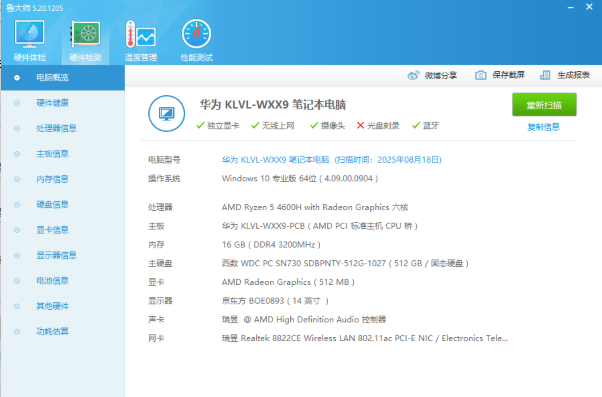Click the 16 GB DDR4 3200MHz value
This screenshot has width=602, height=397.
click(x=271, y=245)
